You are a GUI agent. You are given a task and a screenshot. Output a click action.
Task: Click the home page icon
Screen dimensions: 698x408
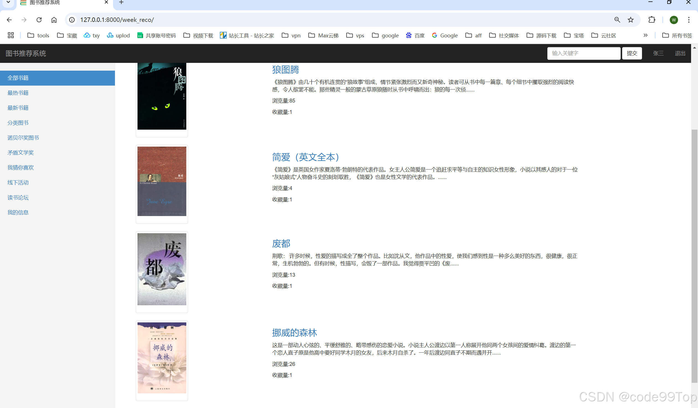54,20
